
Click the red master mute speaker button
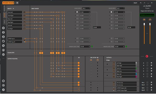tap(147, 56)
